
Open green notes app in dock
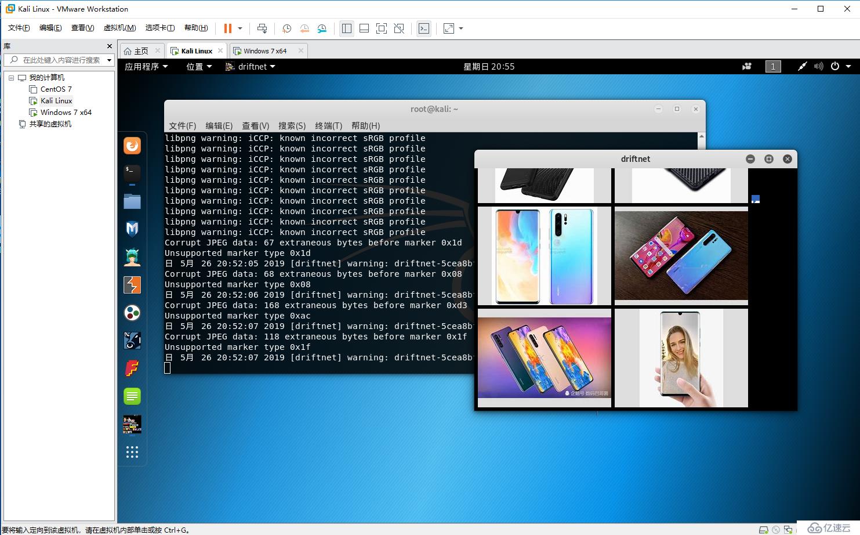[132, 396]
